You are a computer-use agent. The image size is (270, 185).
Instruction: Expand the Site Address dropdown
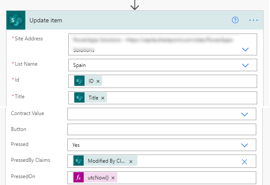click(x=245, y=49)
